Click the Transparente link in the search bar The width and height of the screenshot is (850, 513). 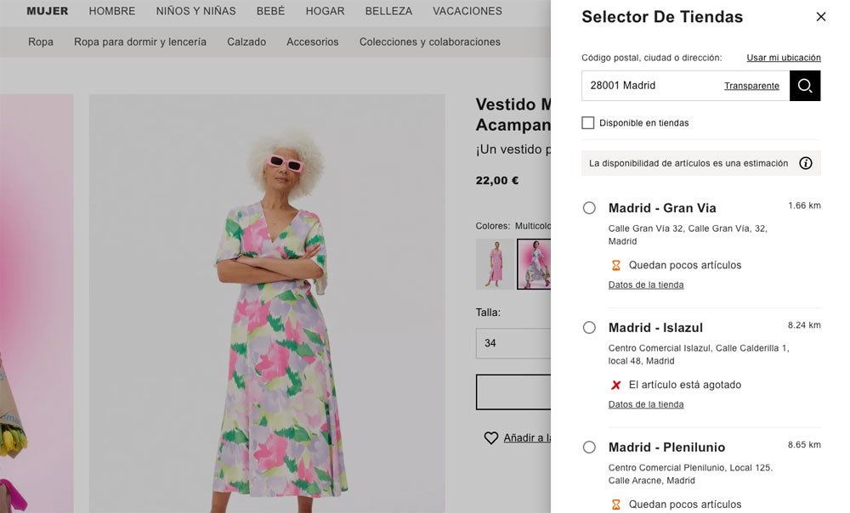tap(751, 85)
